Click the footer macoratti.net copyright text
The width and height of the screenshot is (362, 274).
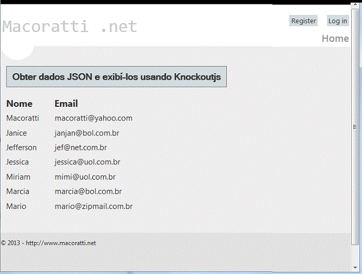tap(48, 243)
